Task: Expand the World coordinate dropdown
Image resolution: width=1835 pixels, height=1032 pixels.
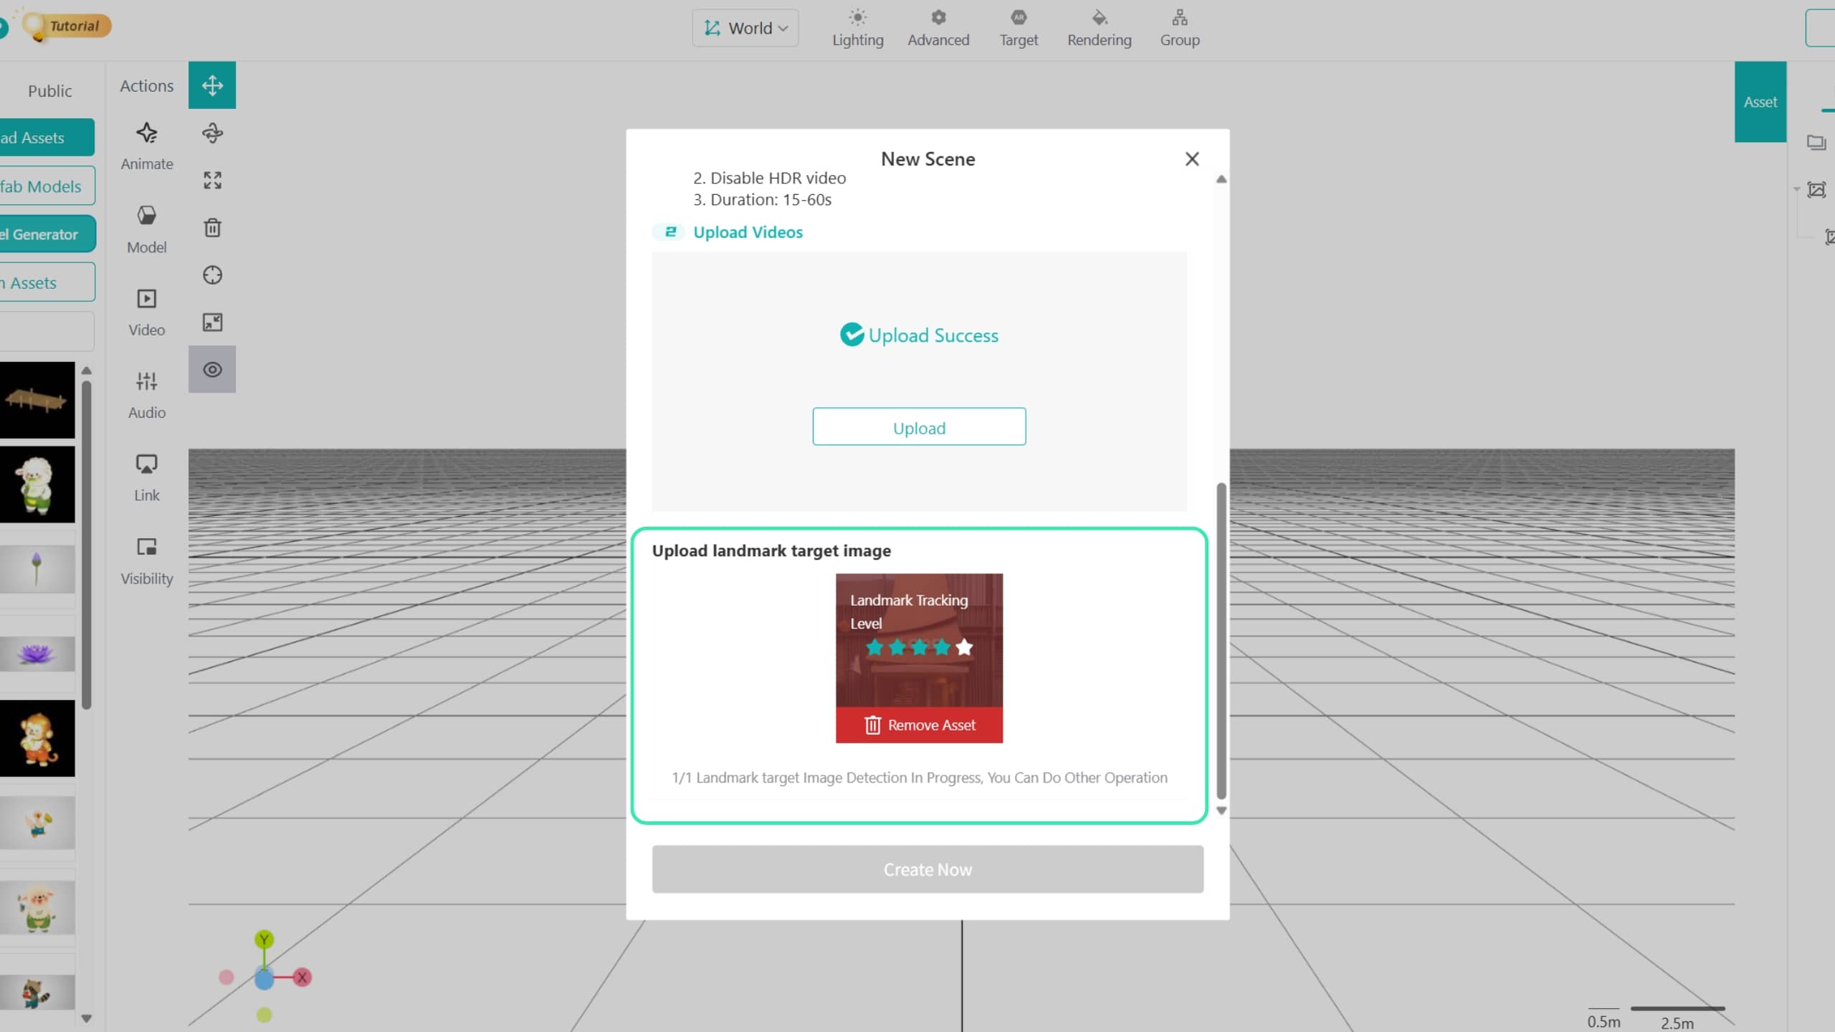Action: pyautogui.click(x=745, y=28)
